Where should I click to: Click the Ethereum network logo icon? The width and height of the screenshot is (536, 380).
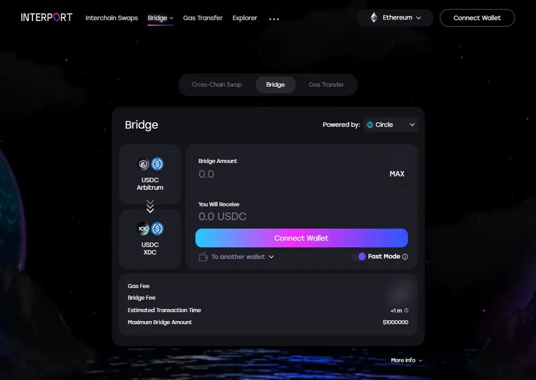[x=374, y=18]
